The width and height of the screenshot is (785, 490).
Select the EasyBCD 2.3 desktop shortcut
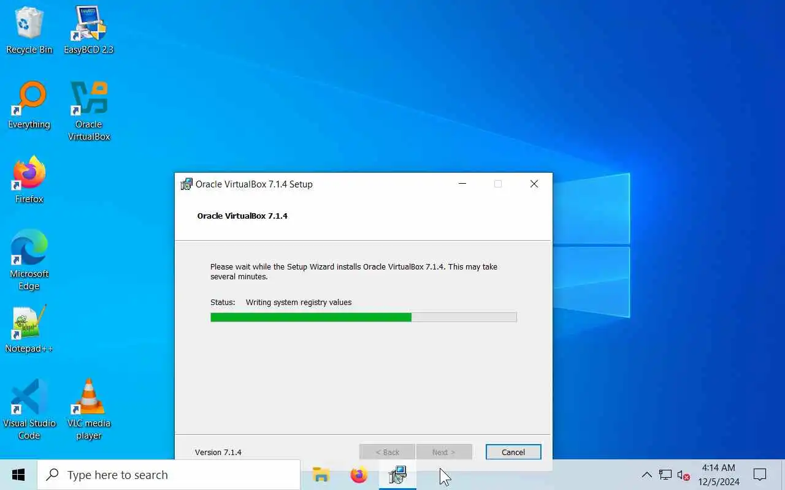tap(89, 31)
